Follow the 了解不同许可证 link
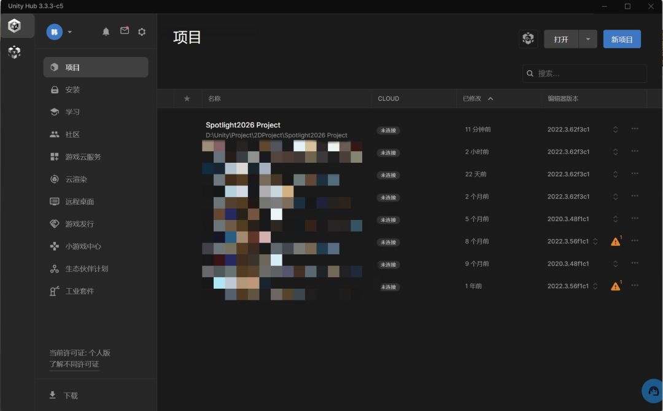This screenshot has width=663, height=411. (74, 364)
